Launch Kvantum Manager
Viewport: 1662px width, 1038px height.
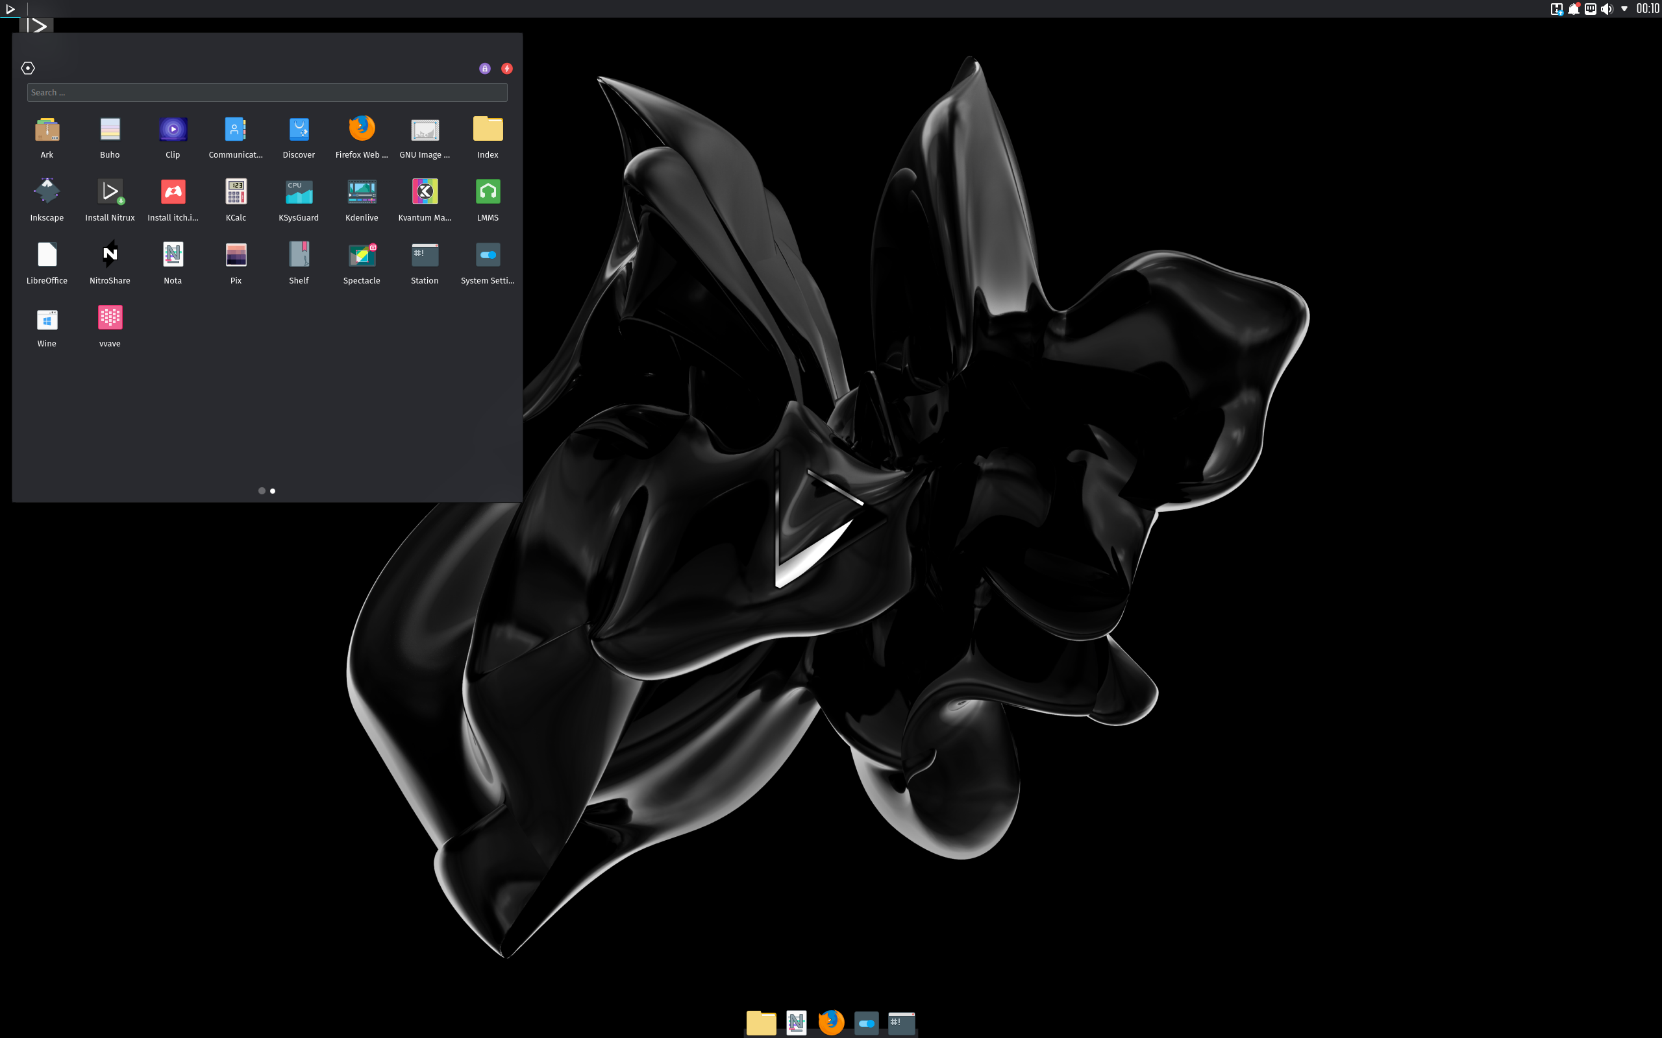click(425, 200)
